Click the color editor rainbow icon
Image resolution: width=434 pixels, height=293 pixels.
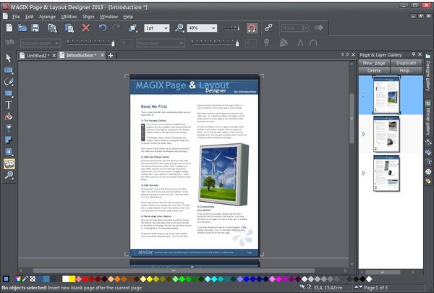(18, 279)
